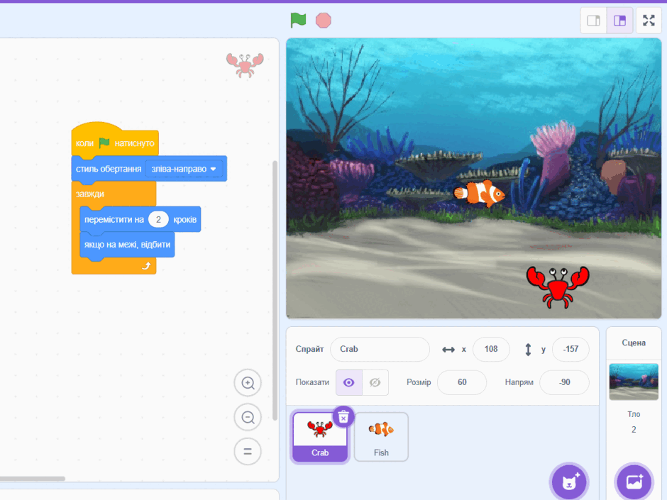This screenshot has height=500, width=667.
Task: Click the horizontal workspace scrollbar
Action: point(33,478)
